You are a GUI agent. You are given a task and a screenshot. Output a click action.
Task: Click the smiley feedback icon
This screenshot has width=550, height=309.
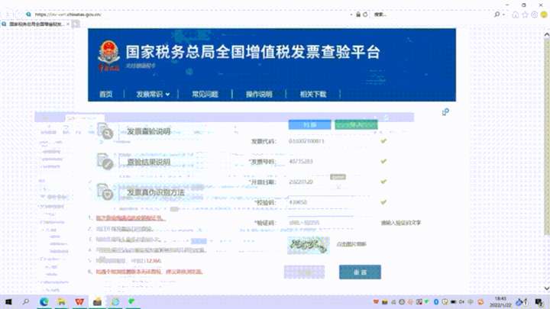[x=544, y=14]
